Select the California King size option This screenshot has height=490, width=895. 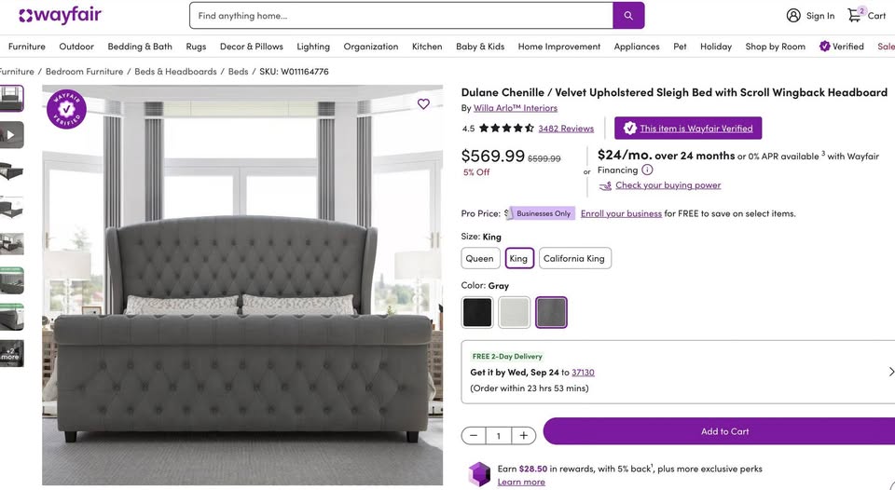(x=574, y=258)
